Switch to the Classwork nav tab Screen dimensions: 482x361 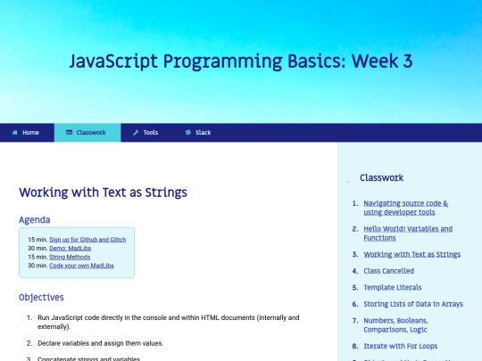(87, 133)
